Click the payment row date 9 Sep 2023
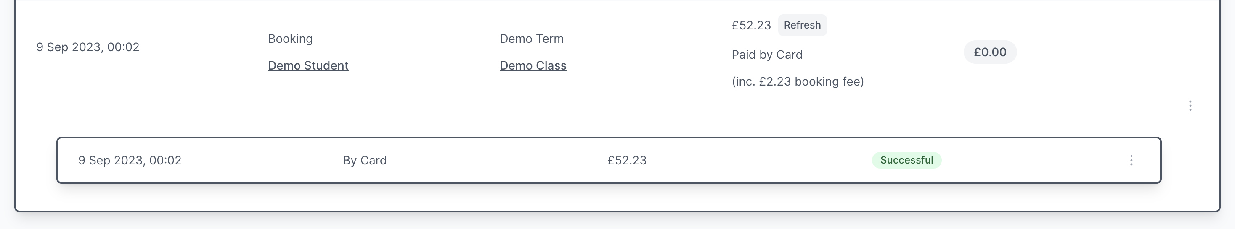The height and width of the screenshot is (229, 1235). 130,161
